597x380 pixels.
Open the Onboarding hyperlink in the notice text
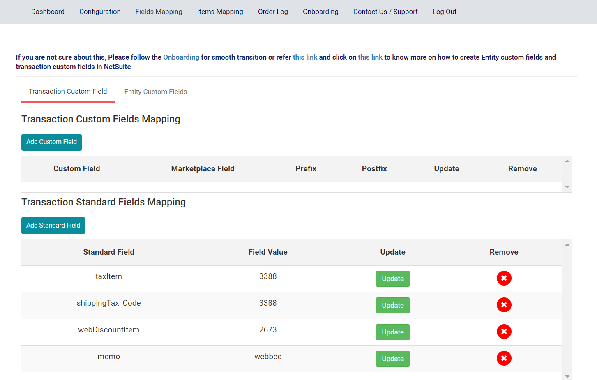point(181,57)
